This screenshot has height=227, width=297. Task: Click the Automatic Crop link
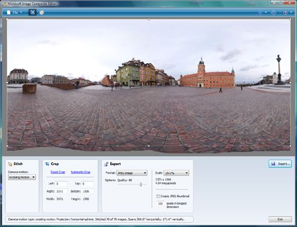81,172
